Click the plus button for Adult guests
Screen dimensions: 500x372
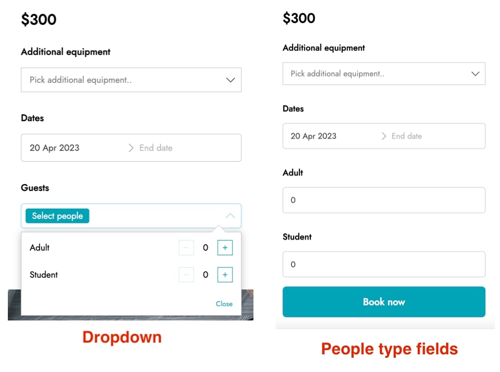point(225,247)
